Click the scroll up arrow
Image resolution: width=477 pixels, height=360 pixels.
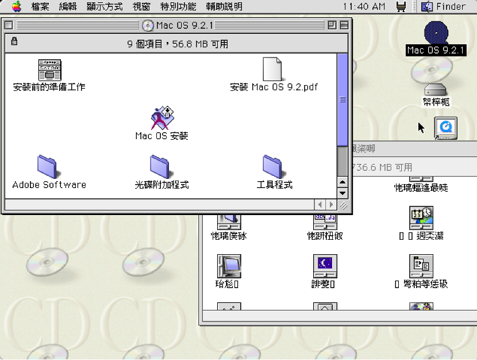pyautogui.click(x=343, y=182)
